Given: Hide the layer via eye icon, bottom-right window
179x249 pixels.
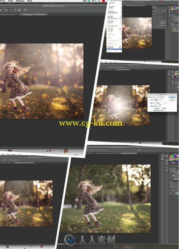Looking at the screenshot, I should point(171,193).
